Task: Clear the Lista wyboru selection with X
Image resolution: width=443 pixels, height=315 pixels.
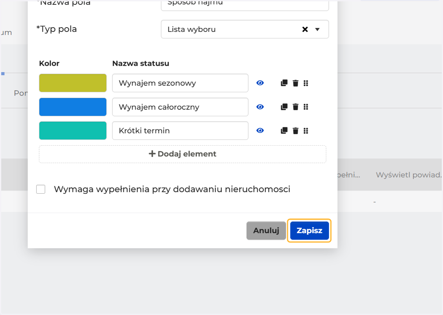Action: pos(305,30)
